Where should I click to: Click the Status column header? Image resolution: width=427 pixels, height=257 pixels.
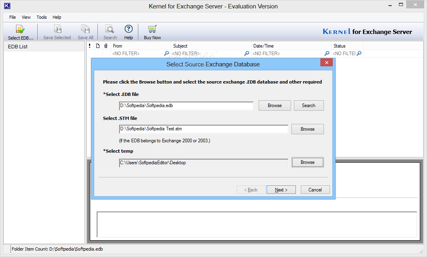(x=348, y=46)
